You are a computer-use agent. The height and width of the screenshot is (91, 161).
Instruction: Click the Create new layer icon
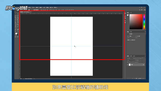click(142, 79)
